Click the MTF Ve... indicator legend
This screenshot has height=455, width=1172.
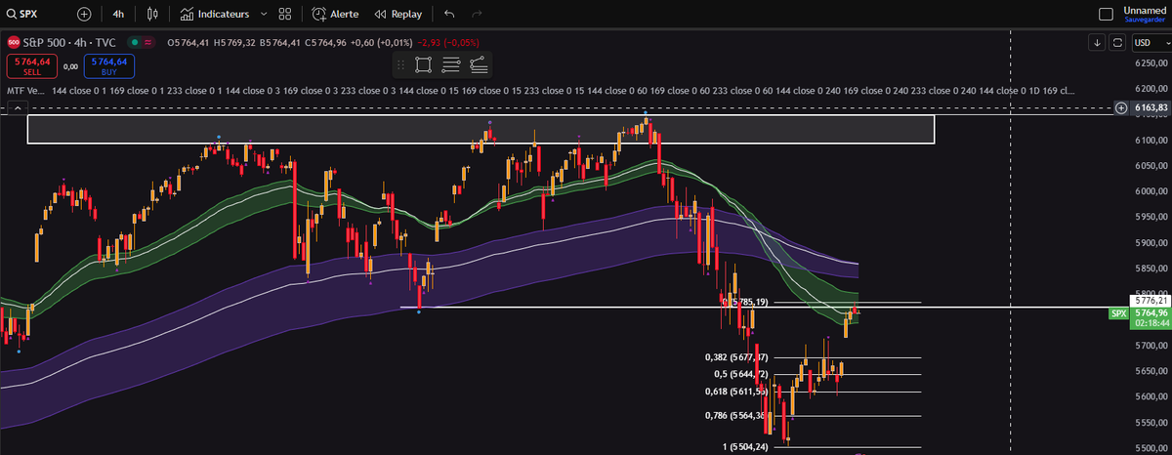(x=26, y=90)
